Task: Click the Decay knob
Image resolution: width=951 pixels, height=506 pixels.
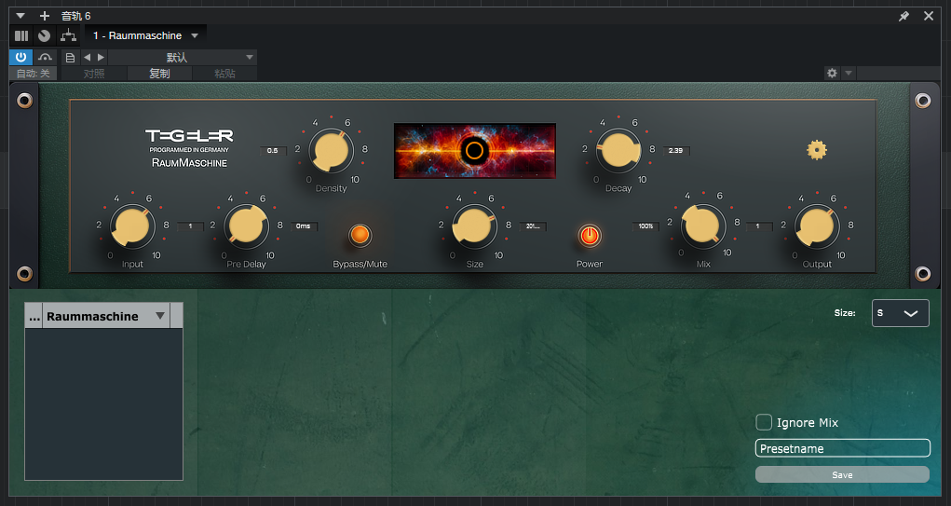Action: 618,150
